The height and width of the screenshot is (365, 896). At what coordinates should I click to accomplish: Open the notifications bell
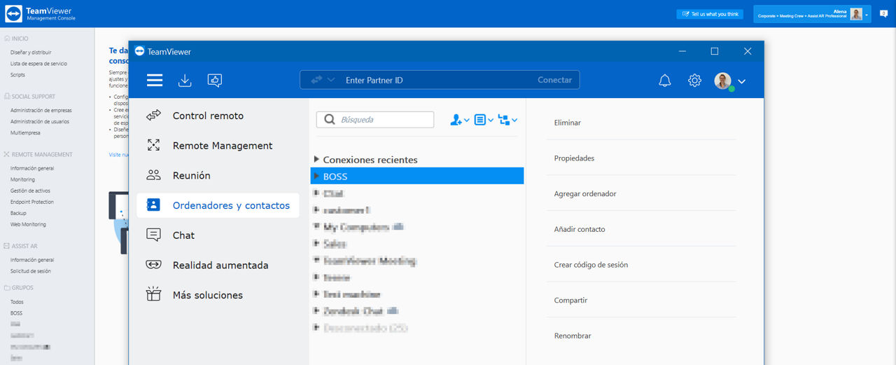click(x=665, y=81)
